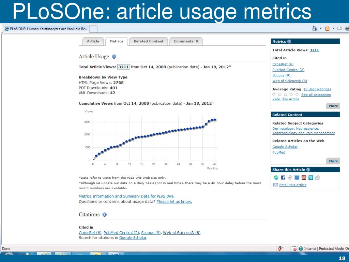Image resolution: width=349 pixels, height=262 pixels.
Task: Click the last data point on views chart
Action: (215, 120)
